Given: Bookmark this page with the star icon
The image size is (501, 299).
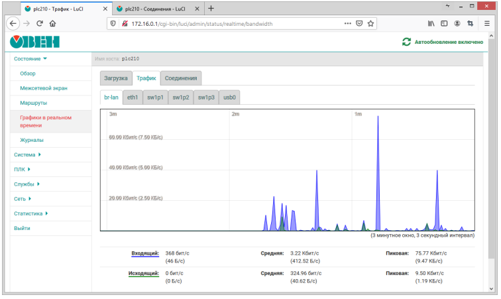Looking at the screenshot, I should 371,23.
